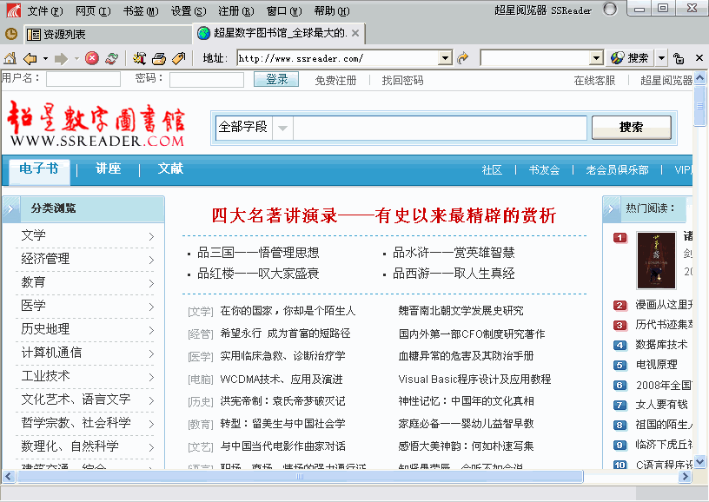Image resolution: width=709 pixels, height=502 pixels.
Task: Refresh the page with the refresh icon
Action: pos(112,58)
